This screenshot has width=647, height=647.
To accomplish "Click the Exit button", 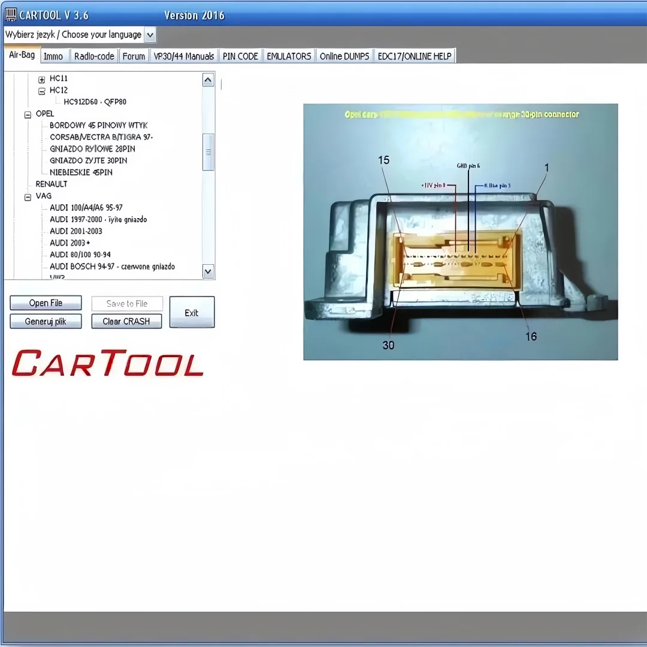I will (x=192, y=312).
